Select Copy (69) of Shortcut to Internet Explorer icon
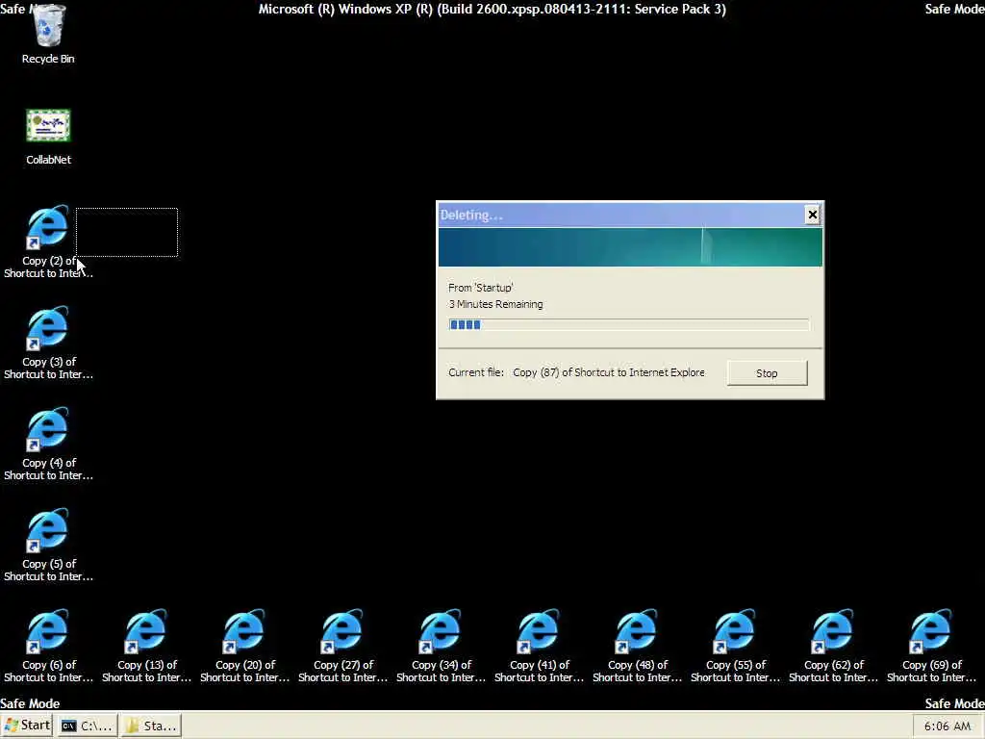The width and height of the screenshot is (985, 739). (931, 646)
